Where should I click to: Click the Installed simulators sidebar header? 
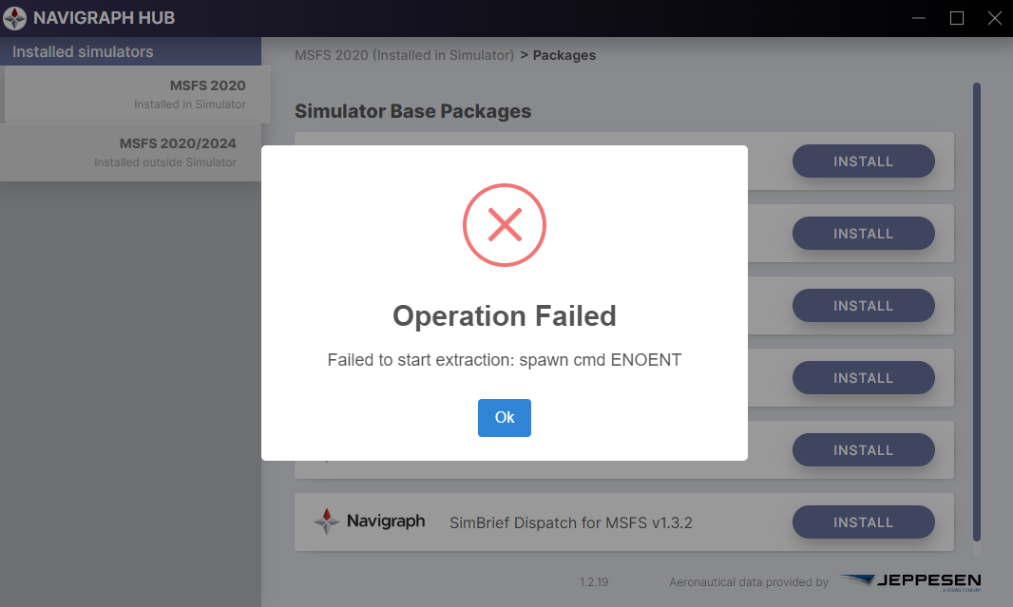click(83, 51)
